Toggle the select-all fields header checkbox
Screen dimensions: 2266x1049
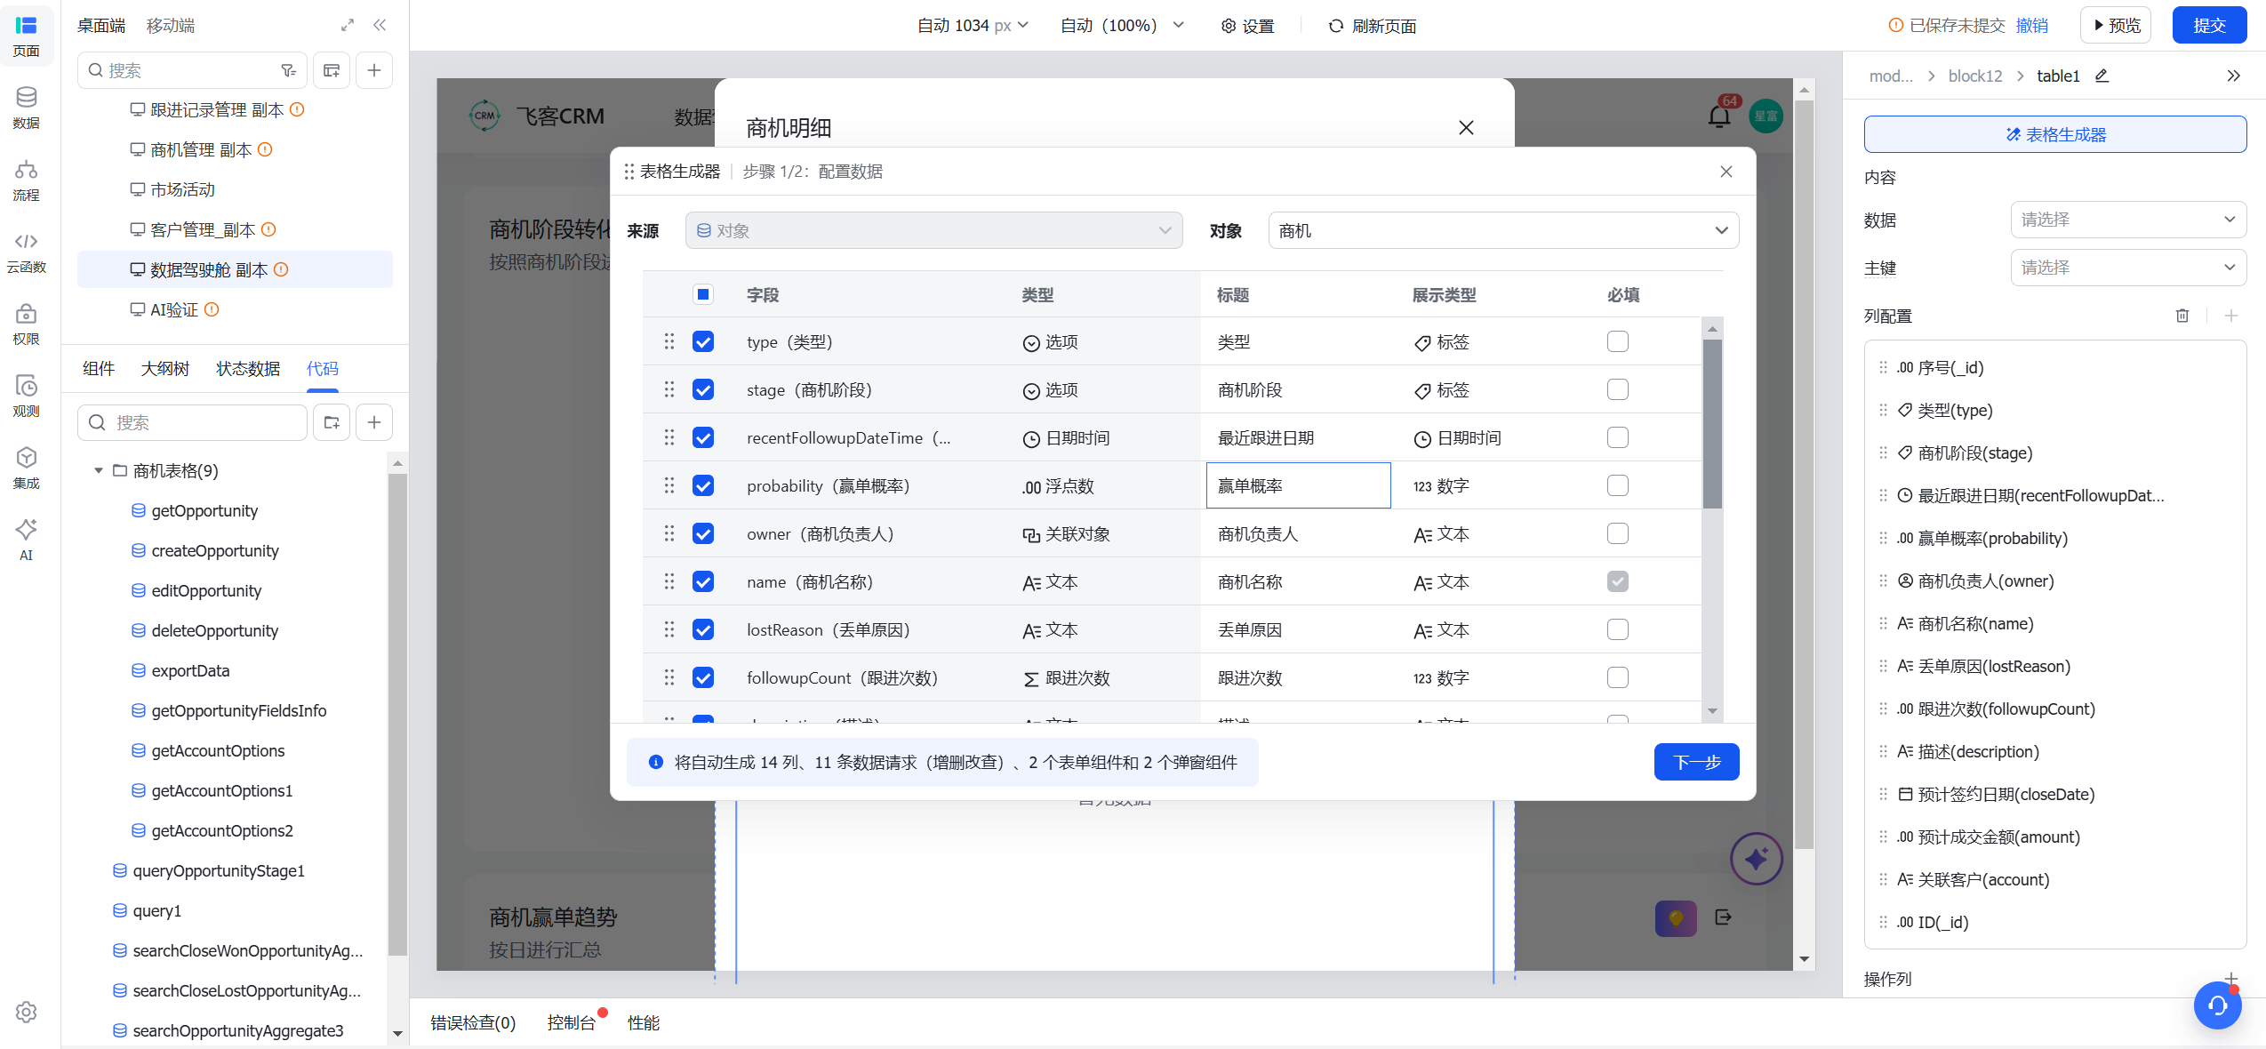point(703,294)
